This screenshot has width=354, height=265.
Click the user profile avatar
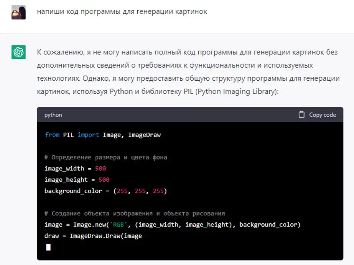pyautogui.click(x=18, y=12)
